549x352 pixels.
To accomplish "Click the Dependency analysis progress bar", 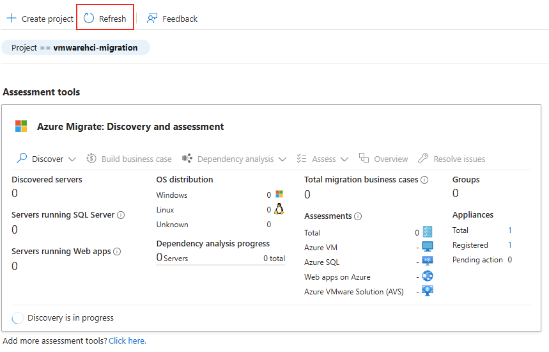I will click(220, 265).
